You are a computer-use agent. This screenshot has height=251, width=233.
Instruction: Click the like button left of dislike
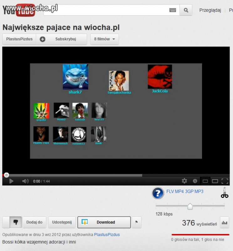[6, 222]
